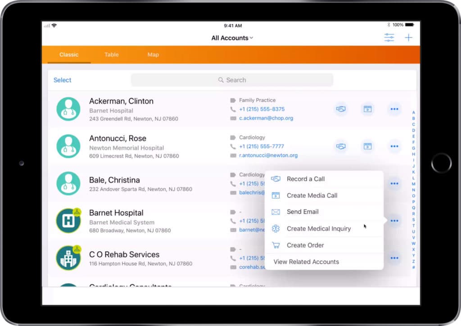Media call icon for Antonucci, Rose
This screenshot has width=461, height=326.
pyautogui.click(x=367, y=146)
